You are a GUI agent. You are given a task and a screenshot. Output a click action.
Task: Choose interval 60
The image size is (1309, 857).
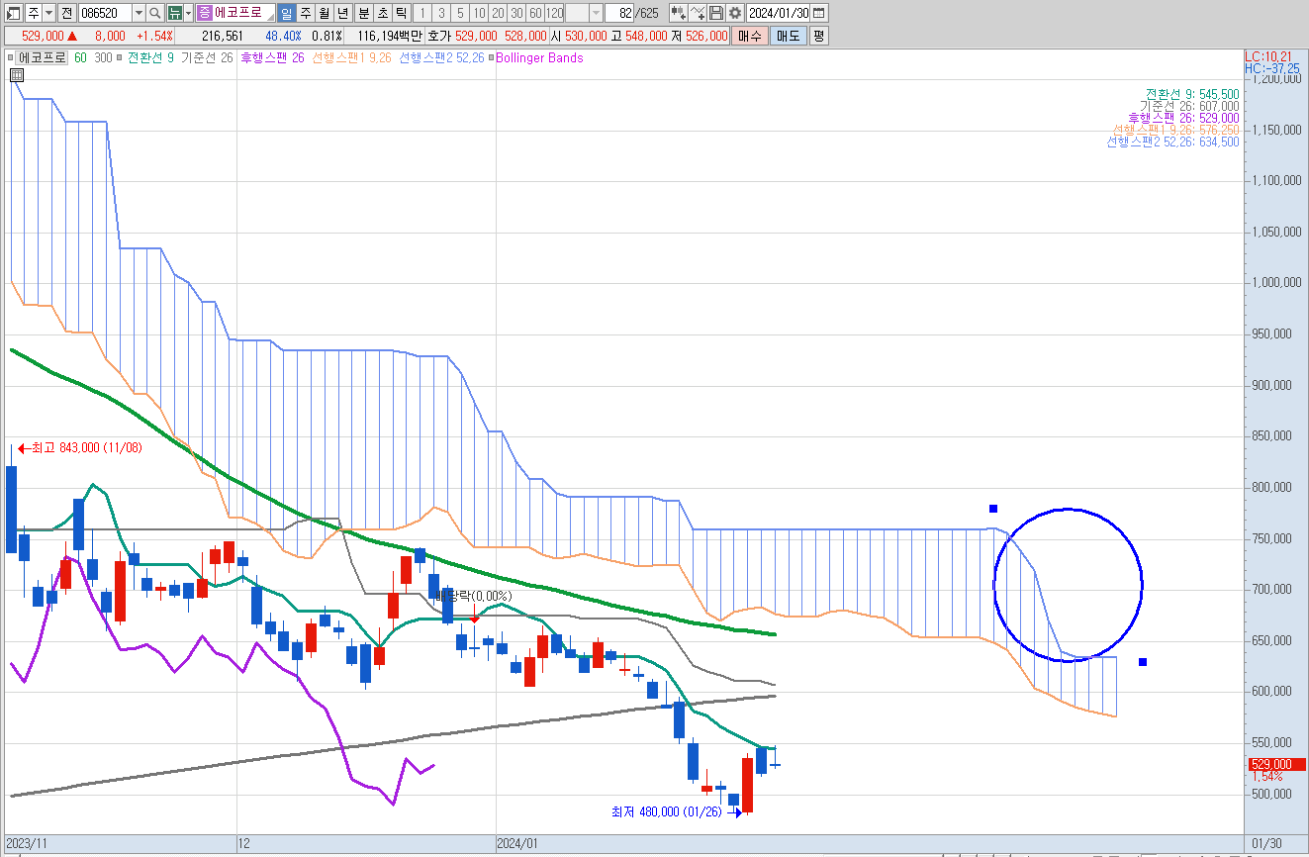tap(535, 13)
